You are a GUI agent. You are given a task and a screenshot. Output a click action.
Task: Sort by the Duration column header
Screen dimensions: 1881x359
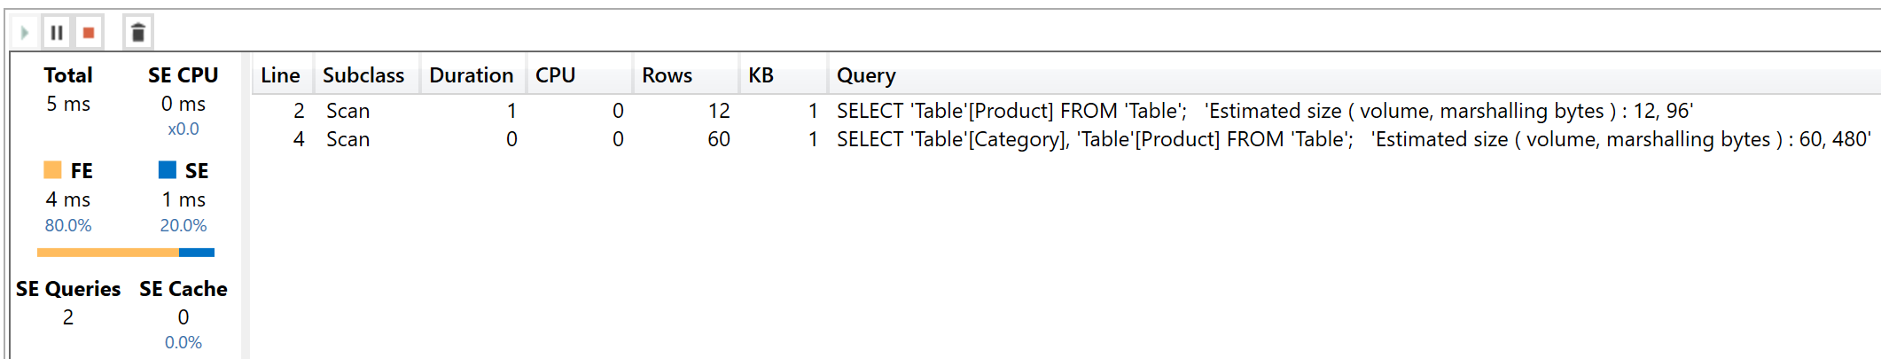[471, 75]
